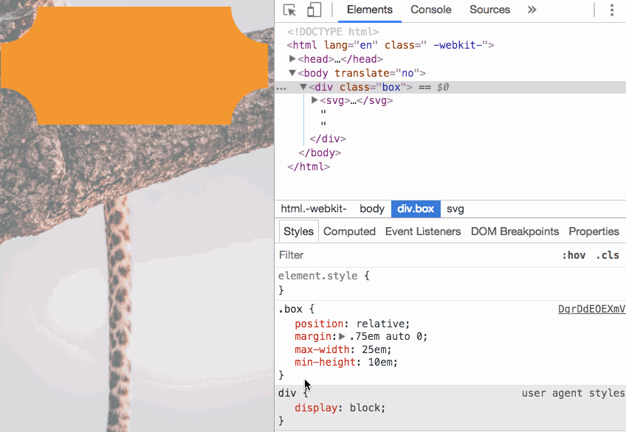Edit the min-height value 10em
This screenshot has width=626, height=432.
(379, 362)
